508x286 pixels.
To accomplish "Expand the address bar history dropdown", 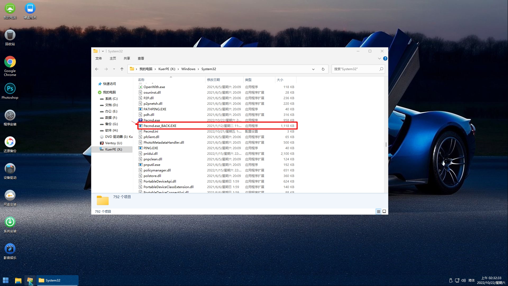I will coord(313,69).
